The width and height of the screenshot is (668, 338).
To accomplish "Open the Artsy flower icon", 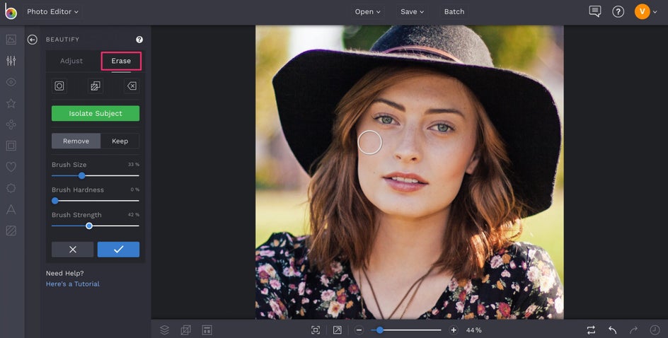I will [x=11, y=124].
